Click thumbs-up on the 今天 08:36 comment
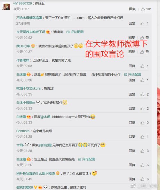160x190 pixels. pos(142,80)
